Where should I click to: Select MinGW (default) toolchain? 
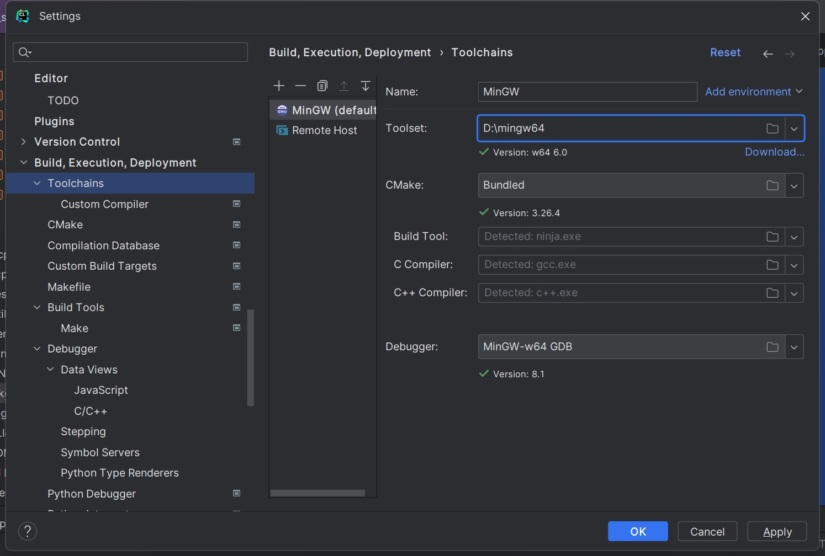click(323, 110)
